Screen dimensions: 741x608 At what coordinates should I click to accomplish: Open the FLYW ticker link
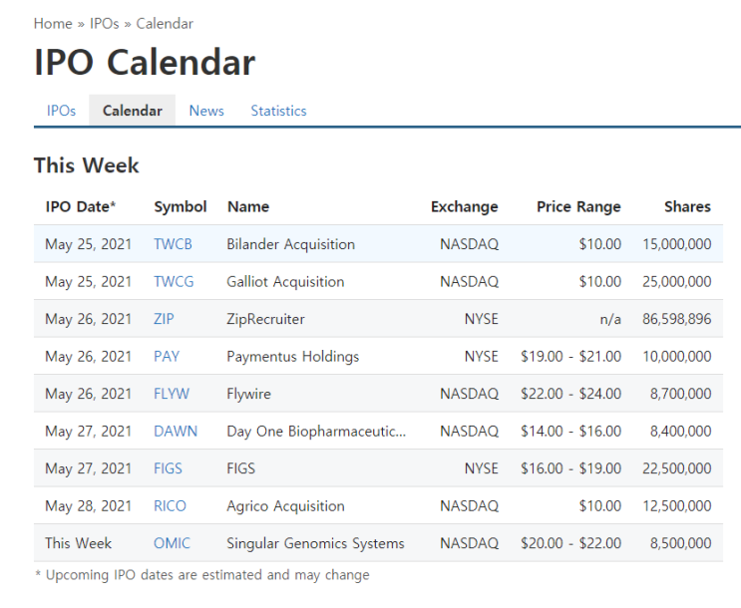172,394
